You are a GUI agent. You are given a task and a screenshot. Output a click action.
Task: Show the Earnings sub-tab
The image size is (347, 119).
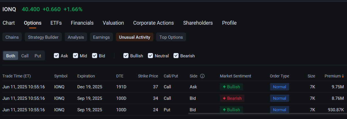(x=101, y=37)
